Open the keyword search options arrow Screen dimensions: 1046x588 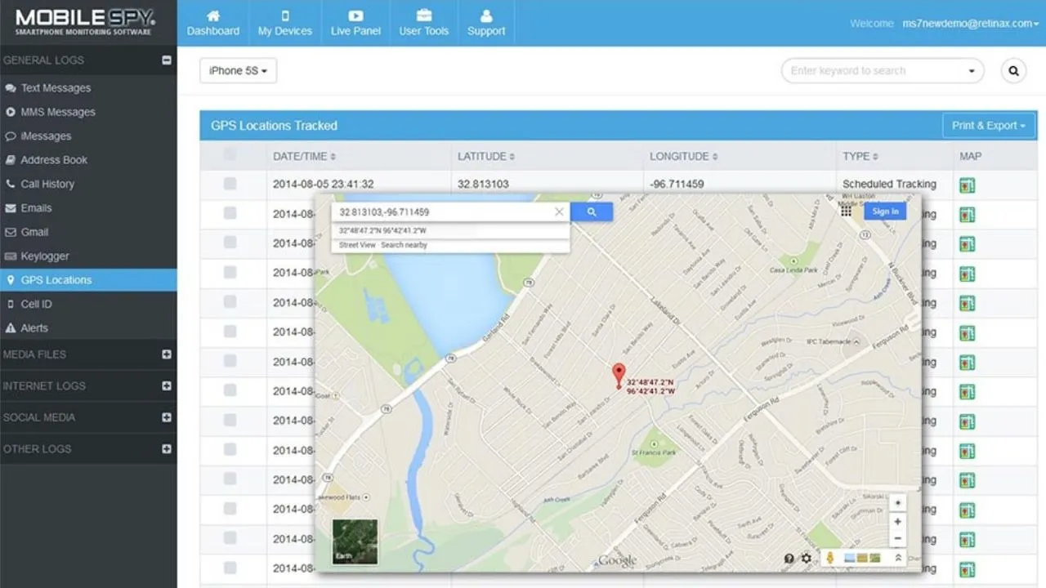(972, 71)
